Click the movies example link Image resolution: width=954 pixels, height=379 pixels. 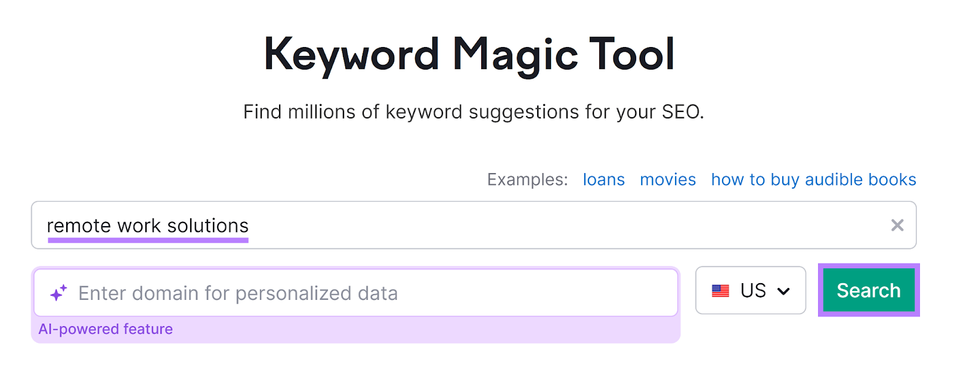pyautogui.click(x=668, y=179)
